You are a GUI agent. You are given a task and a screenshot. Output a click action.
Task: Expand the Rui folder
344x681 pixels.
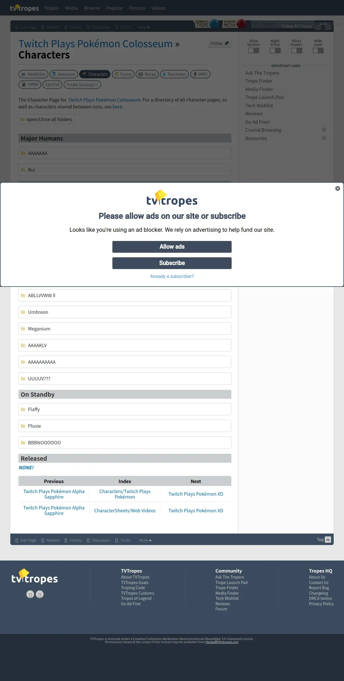pos(125,170)
